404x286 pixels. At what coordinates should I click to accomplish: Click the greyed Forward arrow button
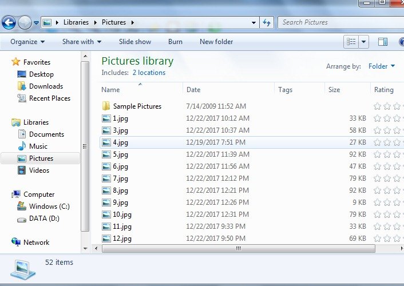coord(25,23)
